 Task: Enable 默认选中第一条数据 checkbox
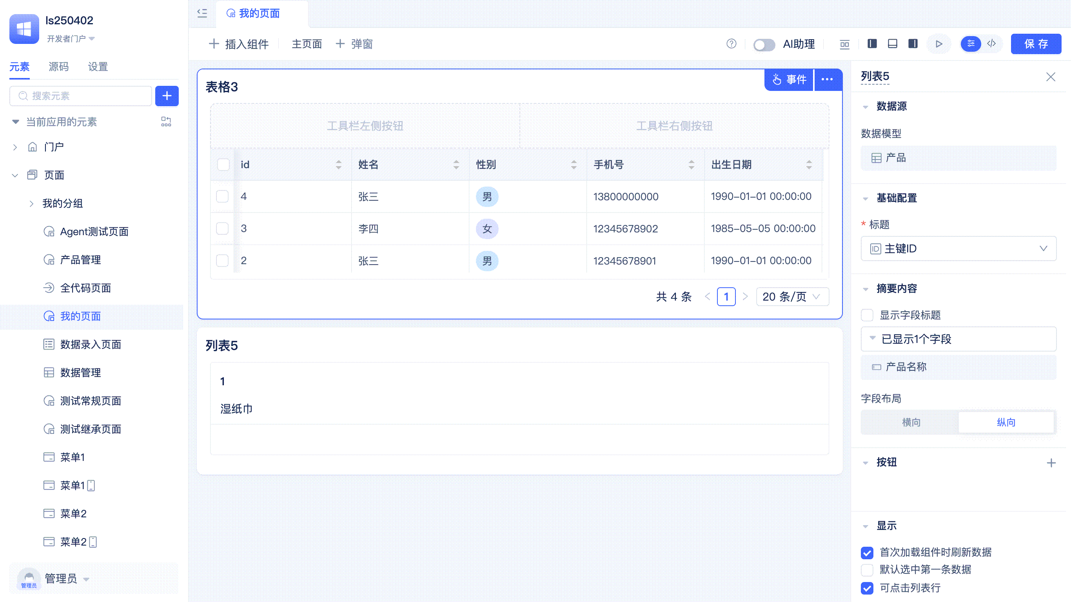[867, 569]
